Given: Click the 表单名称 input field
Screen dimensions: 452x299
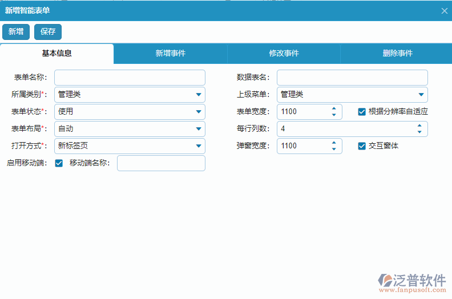Looking at the screenshot, I should click(x=130, y=78).
